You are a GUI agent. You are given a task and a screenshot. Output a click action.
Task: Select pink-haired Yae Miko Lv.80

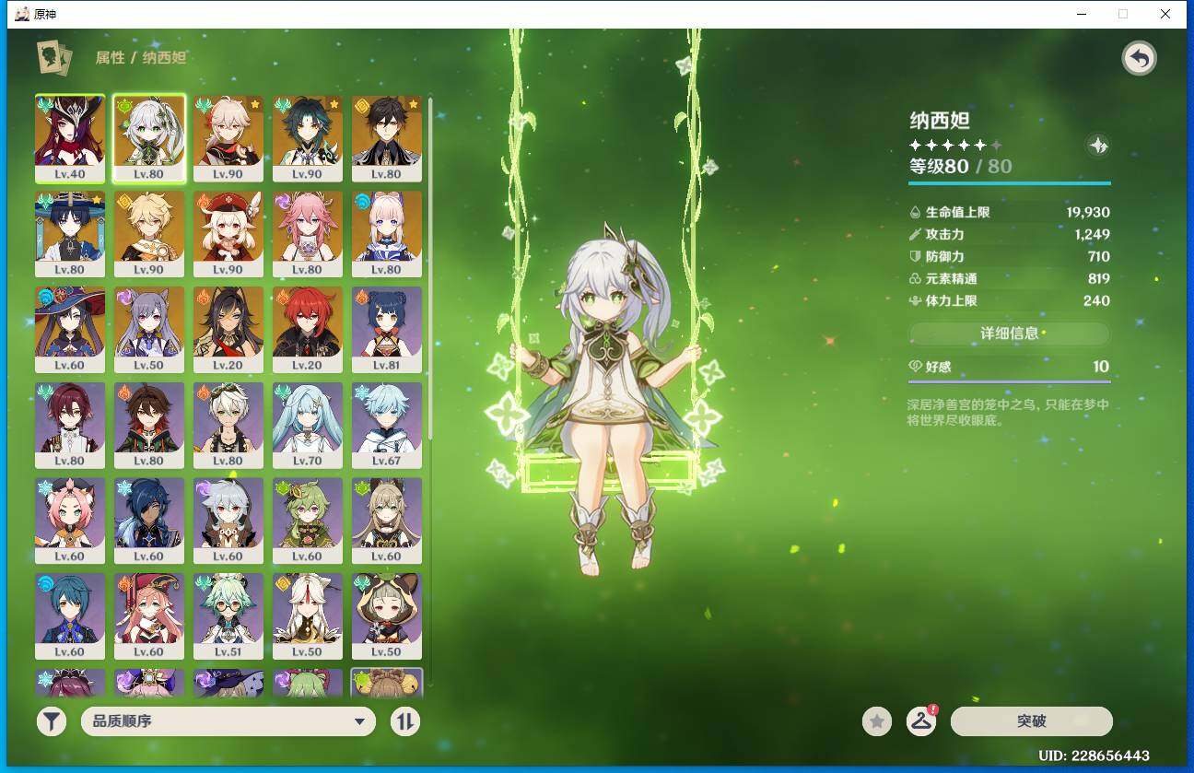308,234
